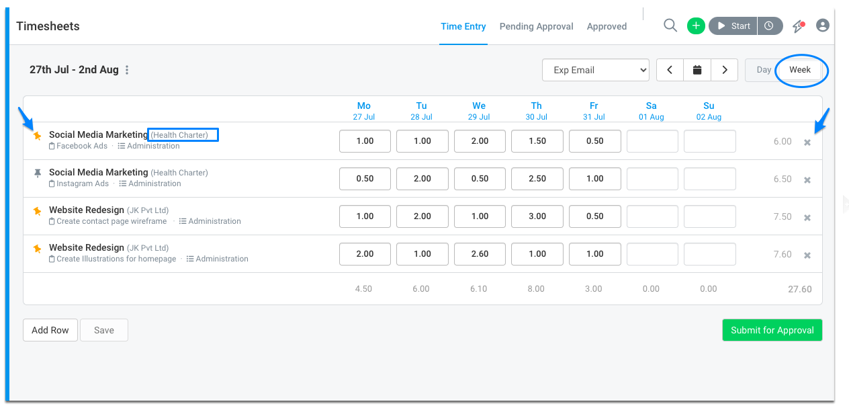Start the timer with Start button

coord(733,26)
